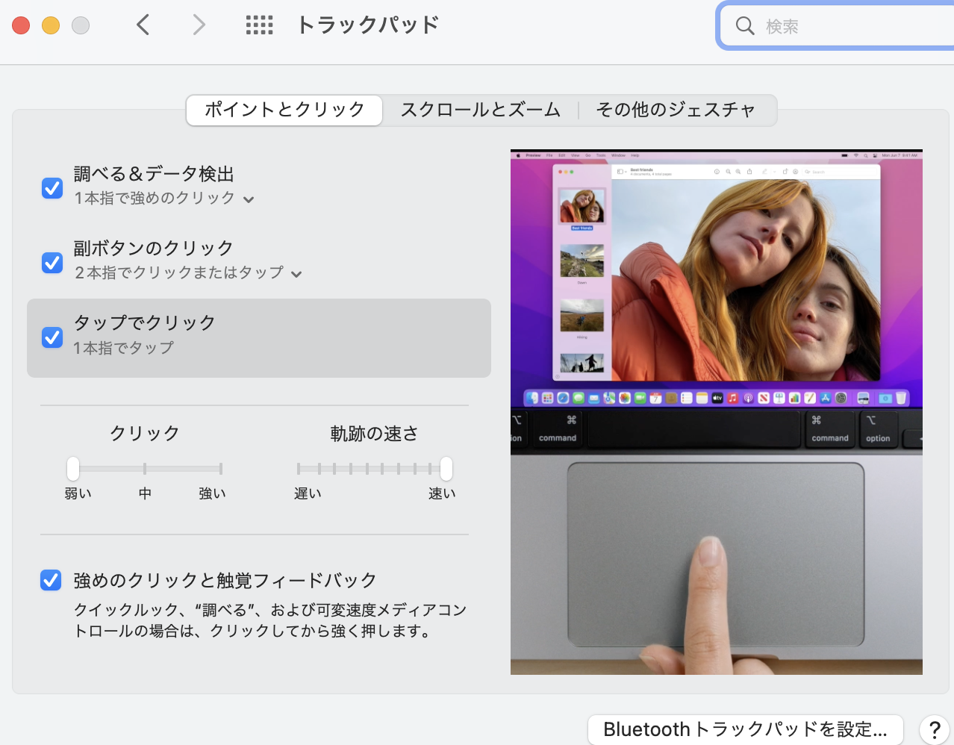Select the ポイントとクリック tab

(284, 110)
